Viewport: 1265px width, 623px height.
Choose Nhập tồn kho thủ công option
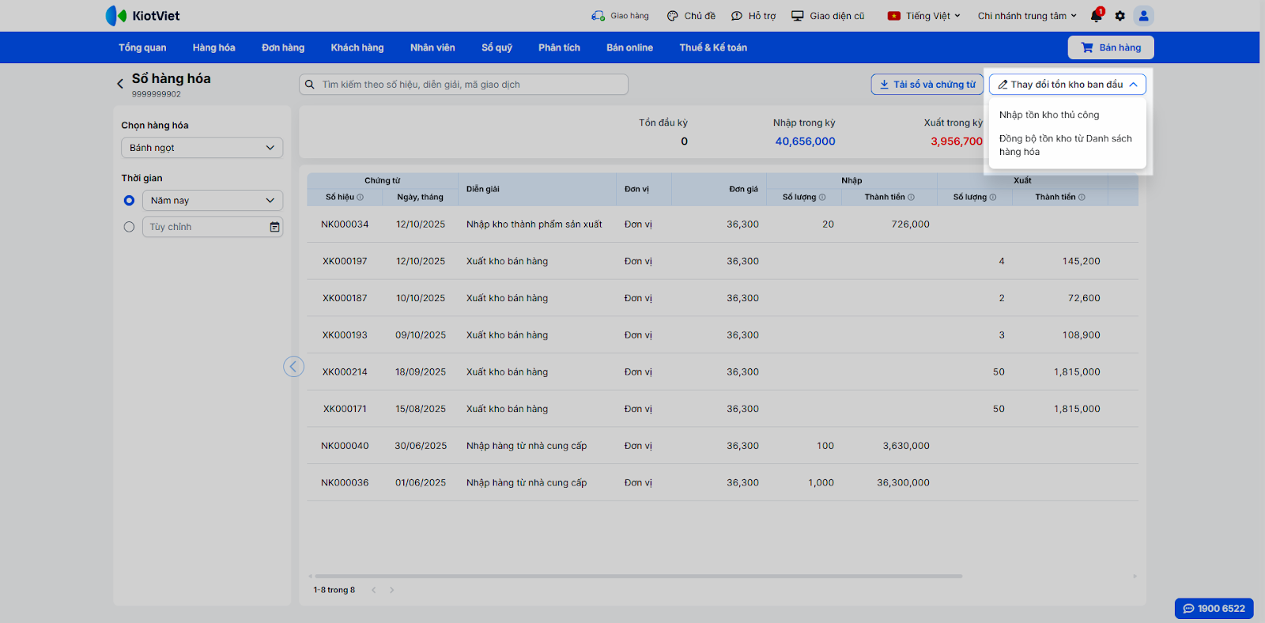1048,115
